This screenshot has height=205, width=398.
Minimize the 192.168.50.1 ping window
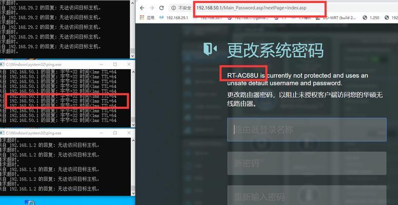point(102,65)
